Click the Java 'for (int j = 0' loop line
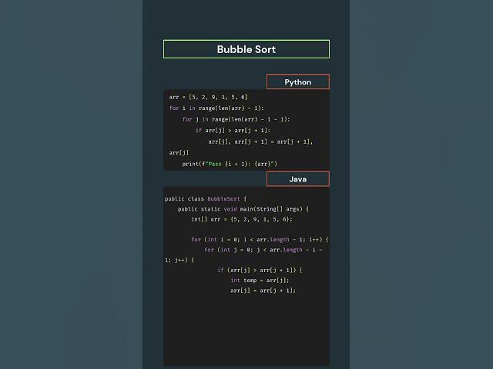The width and height of the screenshot is (493, 369). click(263, 250)
